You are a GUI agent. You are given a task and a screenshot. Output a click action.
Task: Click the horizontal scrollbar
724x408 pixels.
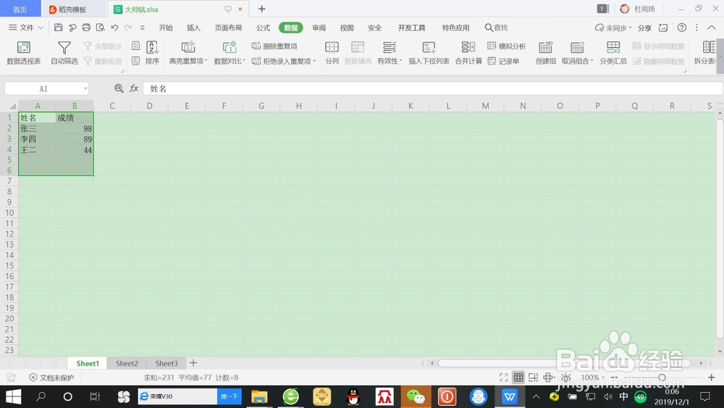coord(564,363)
